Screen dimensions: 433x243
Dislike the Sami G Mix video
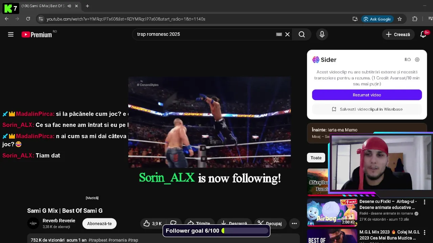[x=174, y=223]
